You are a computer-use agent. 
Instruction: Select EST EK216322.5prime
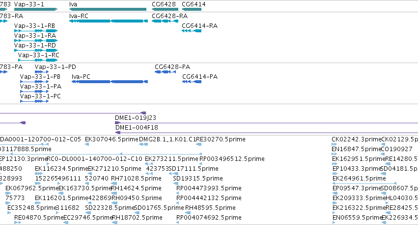359,208
